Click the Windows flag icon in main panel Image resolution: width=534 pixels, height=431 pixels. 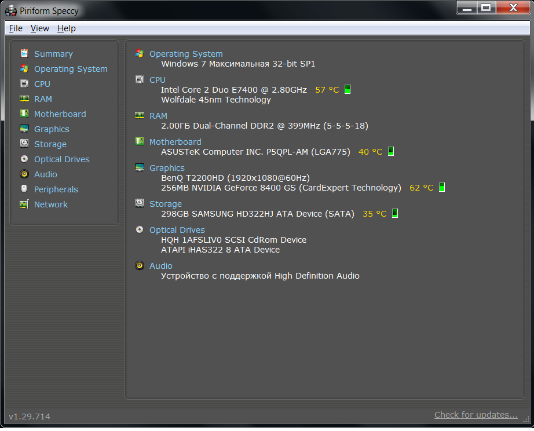[140, 53]
